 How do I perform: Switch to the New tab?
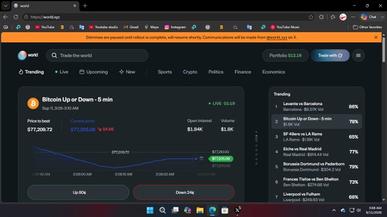point(127,72)
